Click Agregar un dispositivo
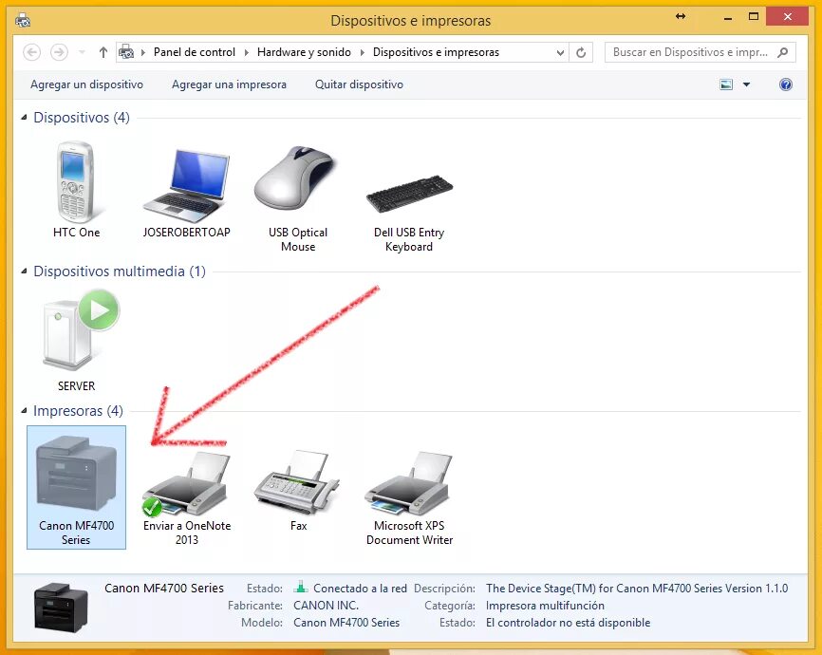The image size is (822, 655). (86, 84)
